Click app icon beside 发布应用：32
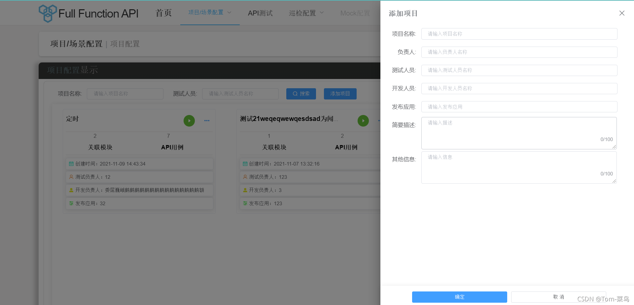Viewport: 634px width, 305px height. coord(71,203)
